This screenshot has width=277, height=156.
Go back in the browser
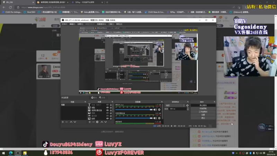coord(4,7)
